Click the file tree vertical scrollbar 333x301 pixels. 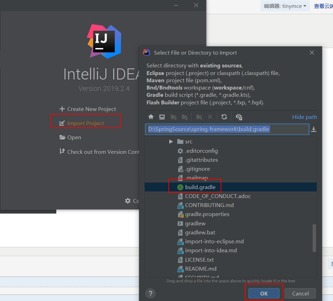[x=314, y=238]
